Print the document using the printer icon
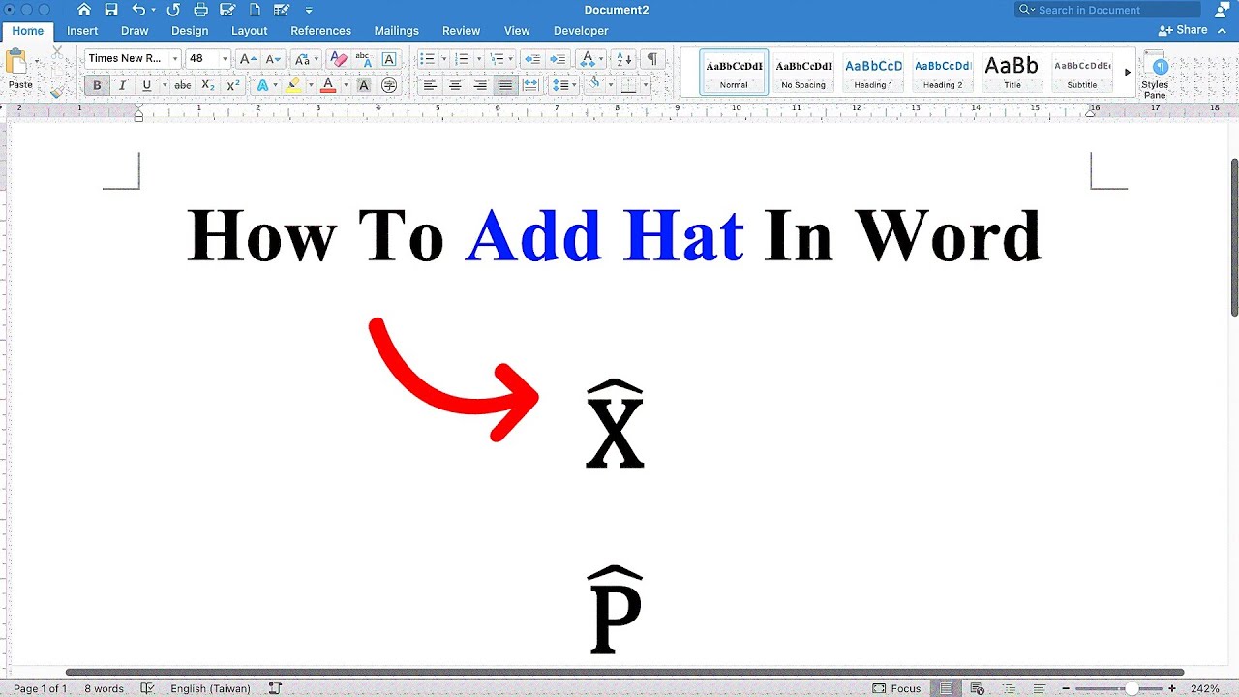This screenshot has height=697, width=1239. (x=200, y=10)
